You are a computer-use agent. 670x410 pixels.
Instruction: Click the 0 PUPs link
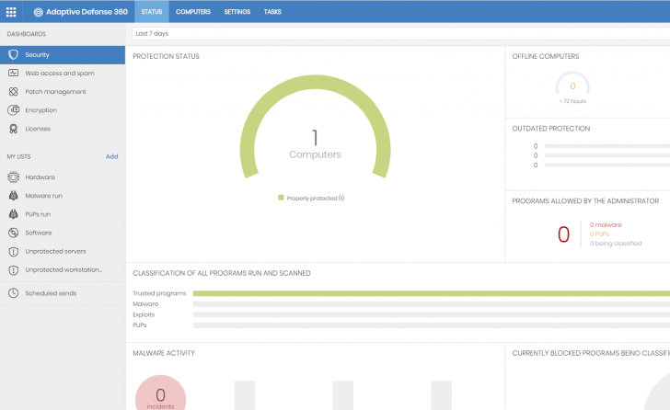click(599, 234)
